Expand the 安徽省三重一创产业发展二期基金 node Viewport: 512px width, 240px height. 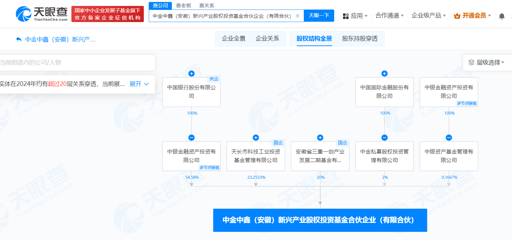coord(320,138)
